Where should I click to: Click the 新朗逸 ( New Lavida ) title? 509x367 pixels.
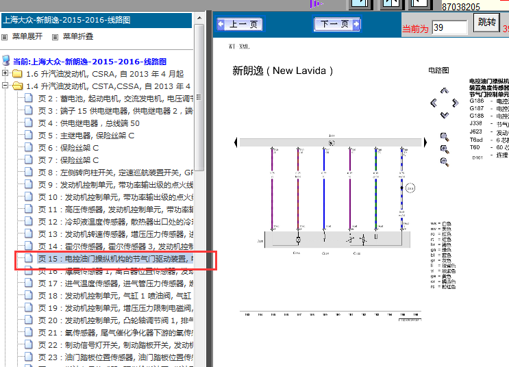click(x=282, y=71)
